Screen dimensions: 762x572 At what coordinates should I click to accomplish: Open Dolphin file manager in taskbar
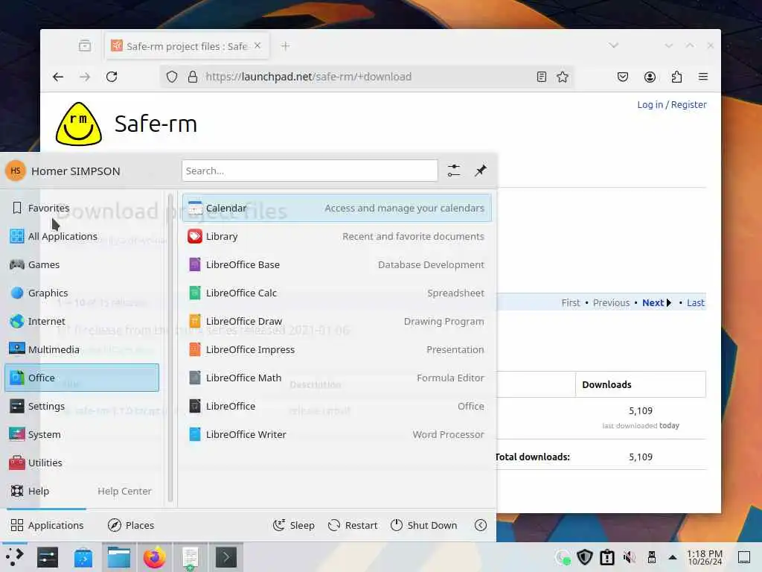pyautogui.click(x=119, y=557)
